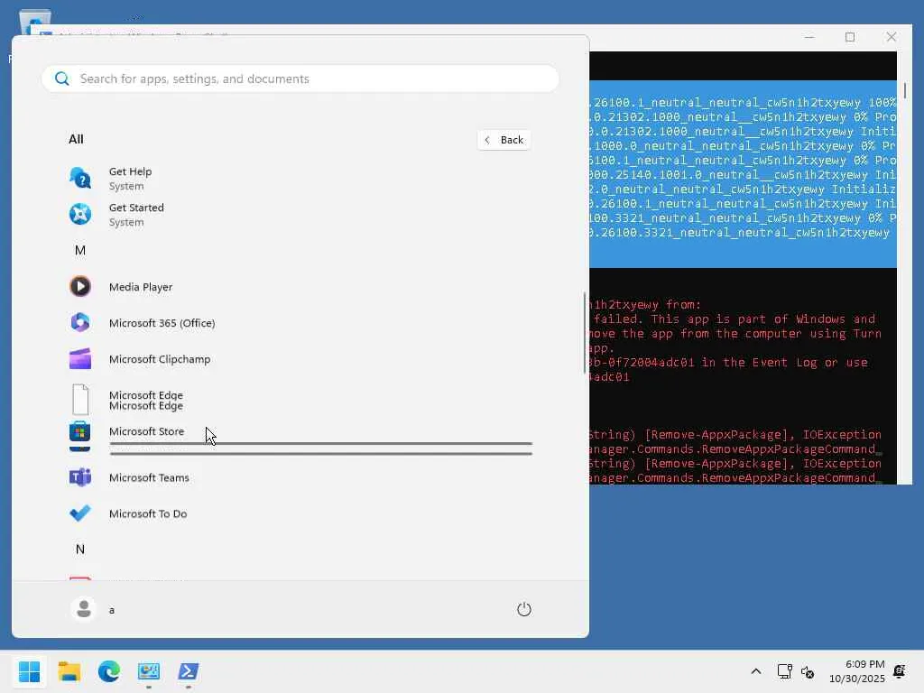
Task: Show hidden tray icons chevron
Action: pos(756,671)
